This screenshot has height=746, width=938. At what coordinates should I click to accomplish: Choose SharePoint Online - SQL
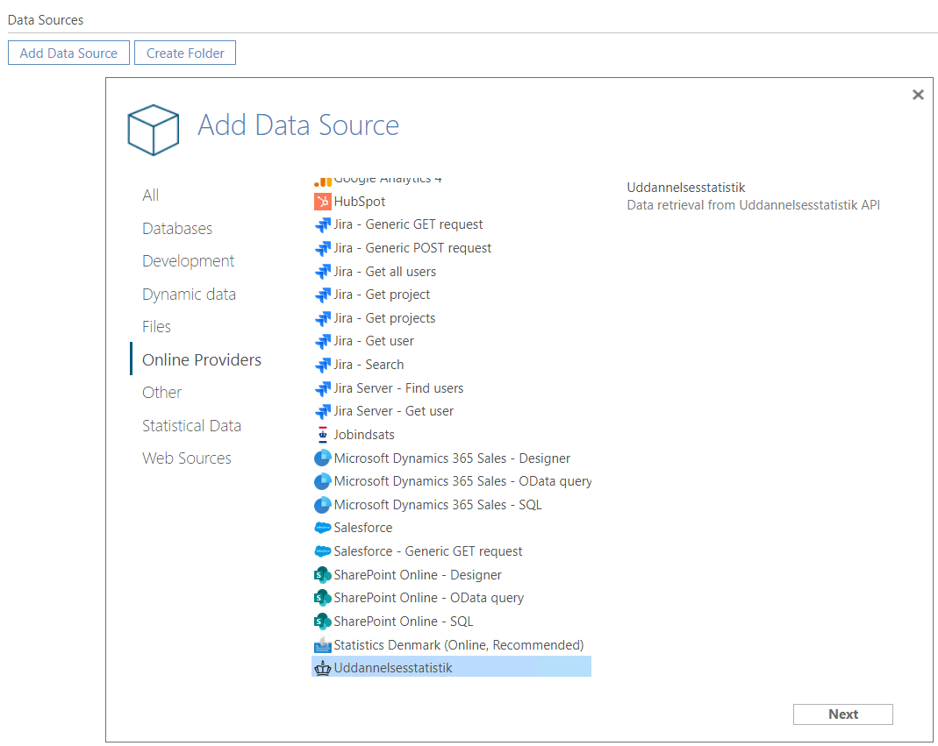(404, 622)
